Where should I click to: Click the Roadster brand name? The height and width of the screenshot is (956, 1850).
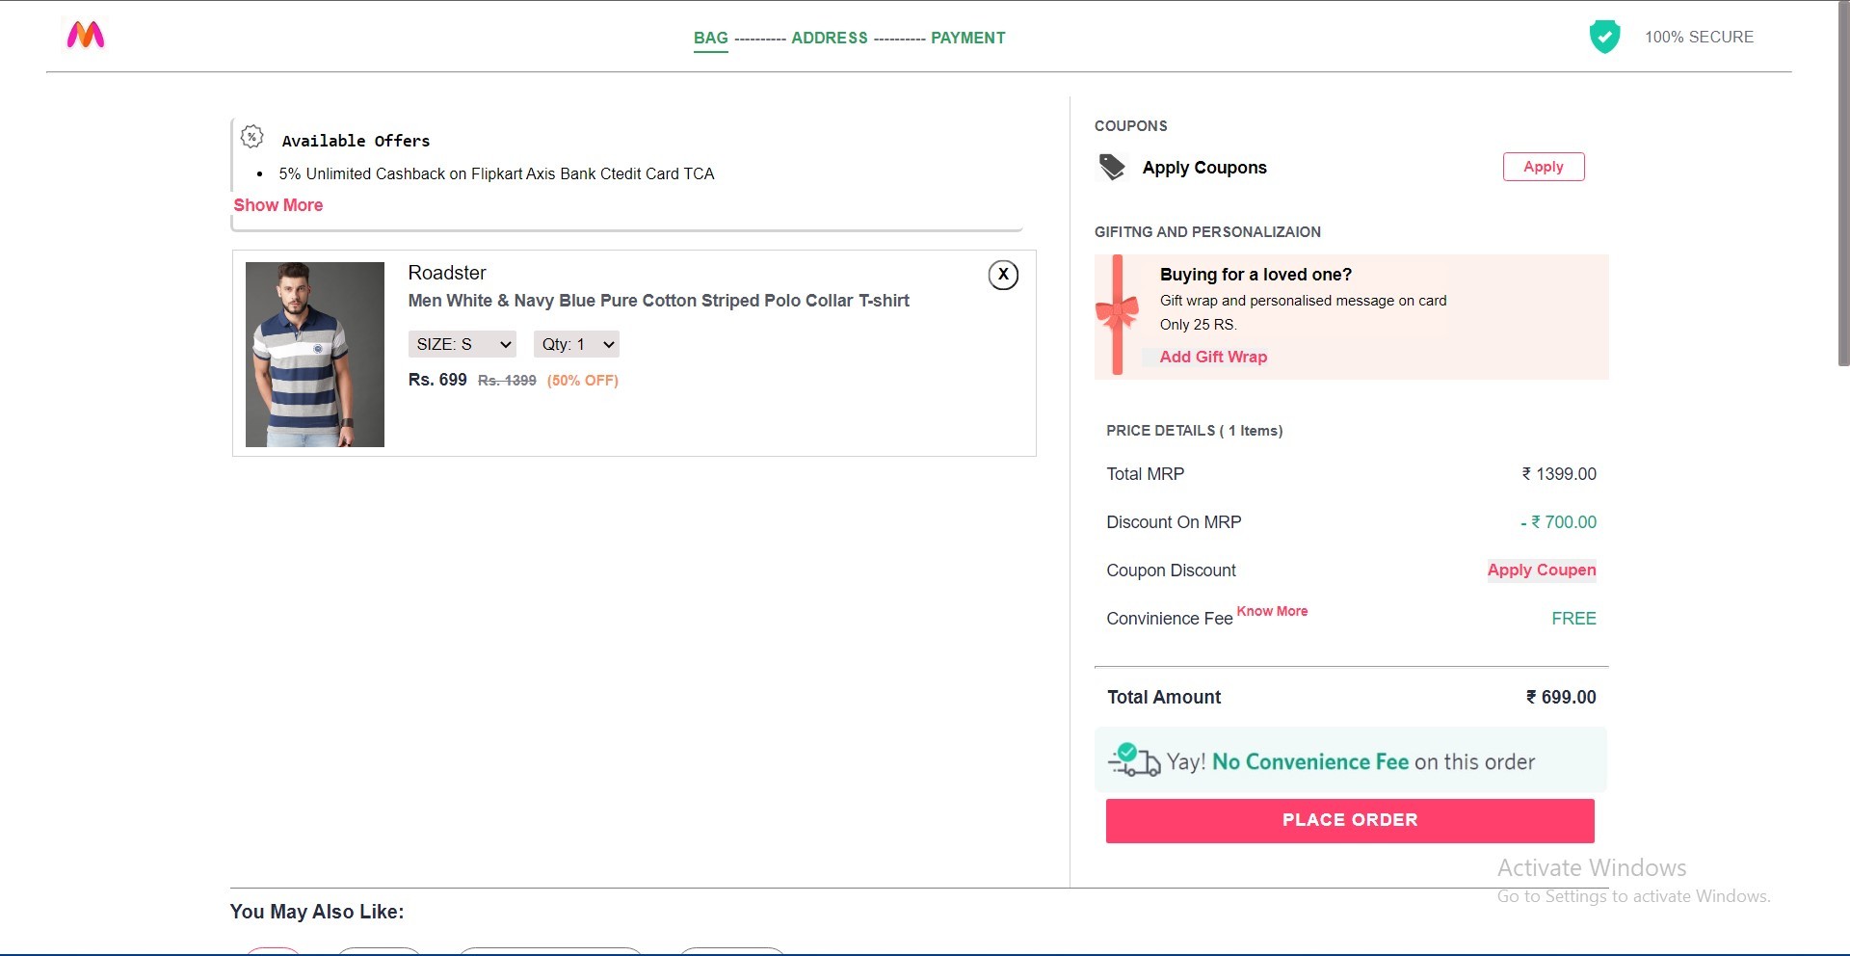click(x=447, y=273)
